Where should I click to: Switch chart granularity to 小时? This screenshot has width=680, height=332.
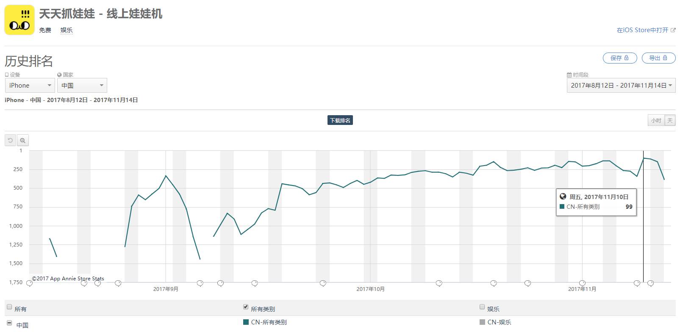pyautogui.click(x=656, y=120)
